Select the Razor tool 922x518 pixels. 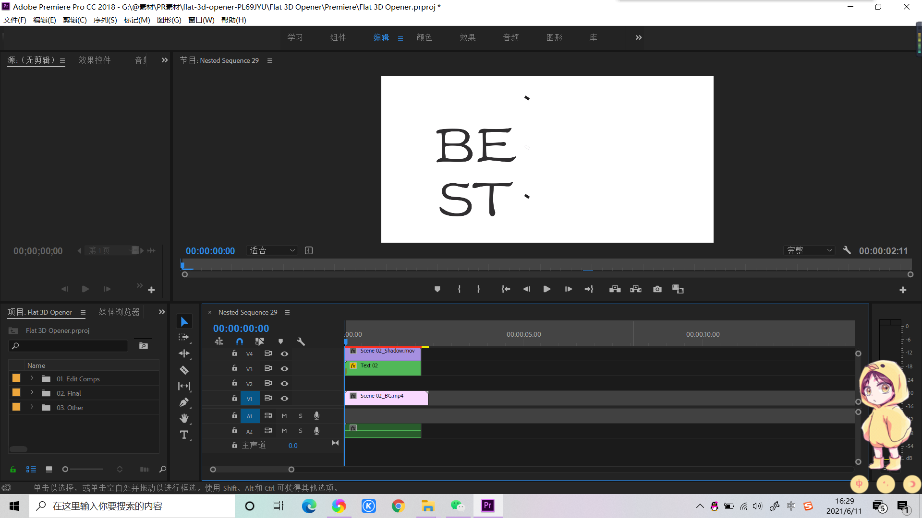184,370
